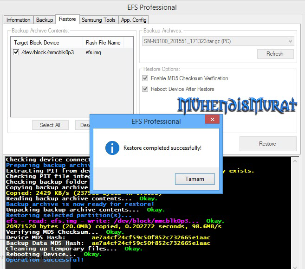The height and width of the screenshot is (269, 305).
Task: Open the Backup tab
Action: [45, 20]
